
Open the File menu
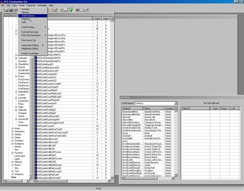[3, 5]
